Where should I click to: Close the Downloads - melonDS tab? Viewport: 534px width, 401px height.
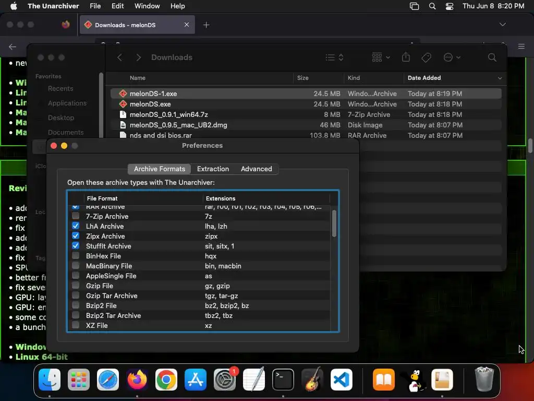click(x=187, y=25)
